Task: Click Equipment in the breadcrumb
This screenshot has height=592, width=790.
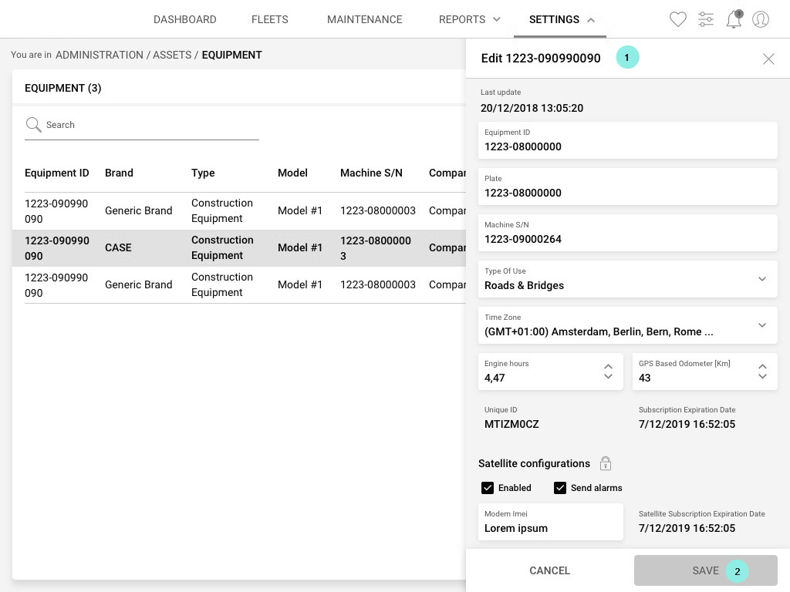Action: [x=231, y=55]
